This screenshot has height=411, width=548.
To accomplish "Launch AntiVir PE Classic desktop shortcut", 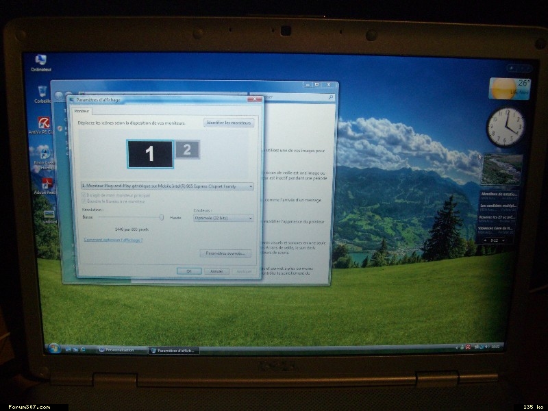I will pos(44,124).
